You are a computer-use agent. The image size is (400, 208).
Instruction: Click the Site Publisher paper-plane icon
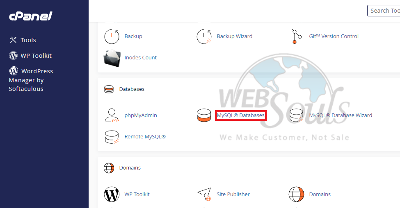pyautogui.click(x=204, y=194)
